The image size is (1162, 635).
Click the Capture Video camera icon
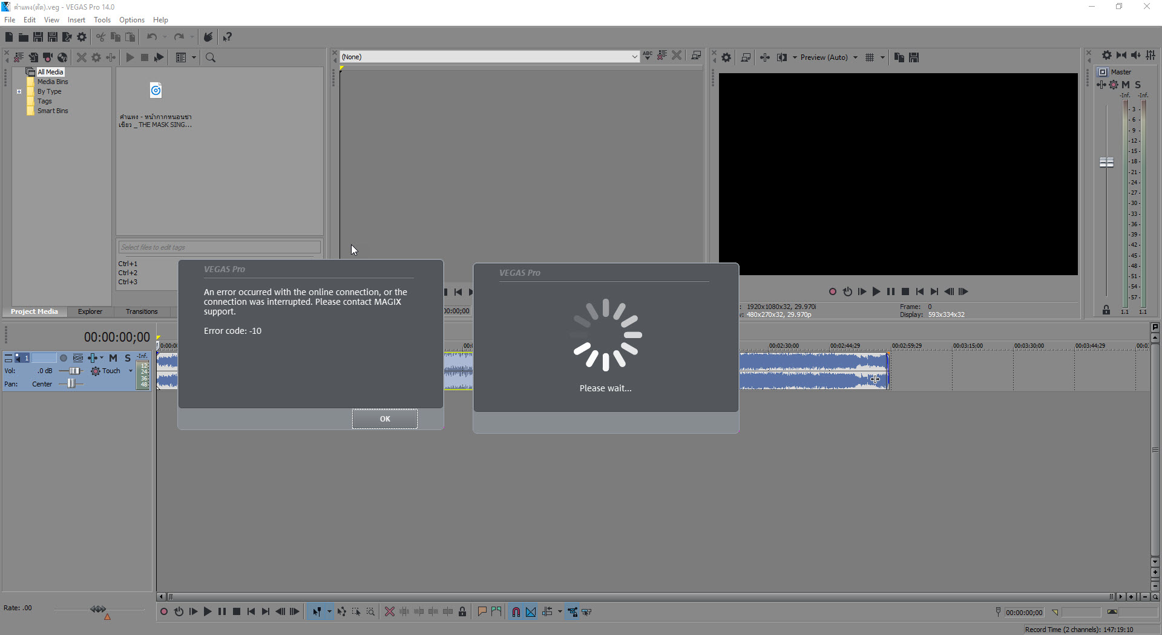click(48, 57)
